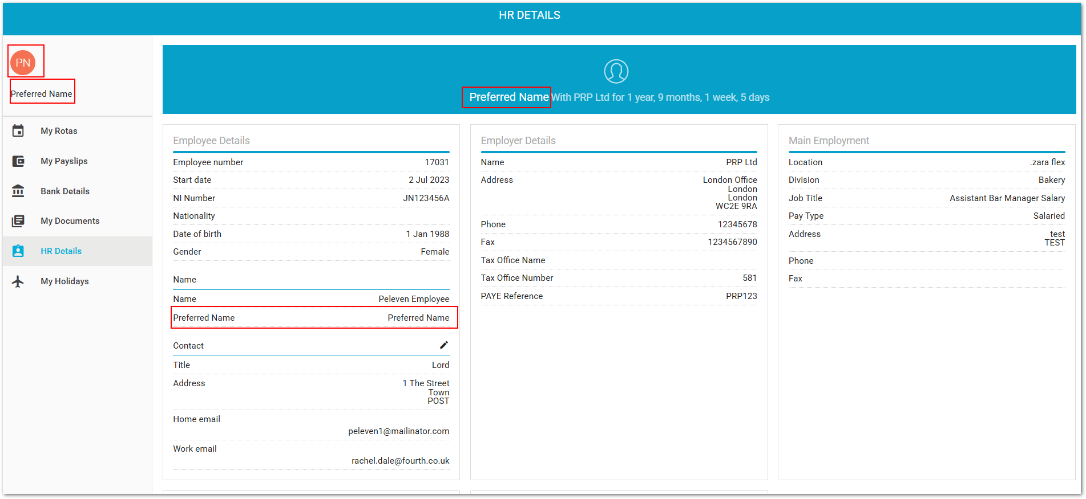Select employee number value 17031
Screen dimensions: 1086x499
click(x=437, y=162)
